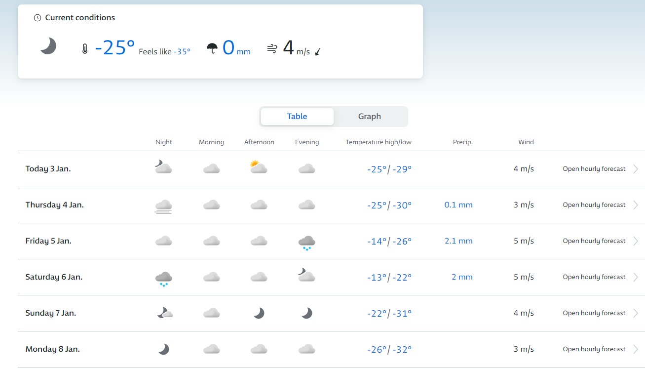Click Monday 8 Jan. night moon icon

click(163, 349)
